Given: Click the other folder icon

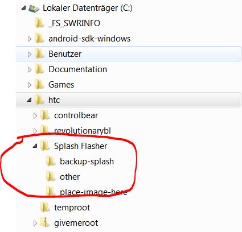Looking at the screenshot, I should click(51, 177).
